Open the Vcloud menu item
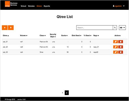This screenshot has height=101, width=129. (x=23, y=6)
